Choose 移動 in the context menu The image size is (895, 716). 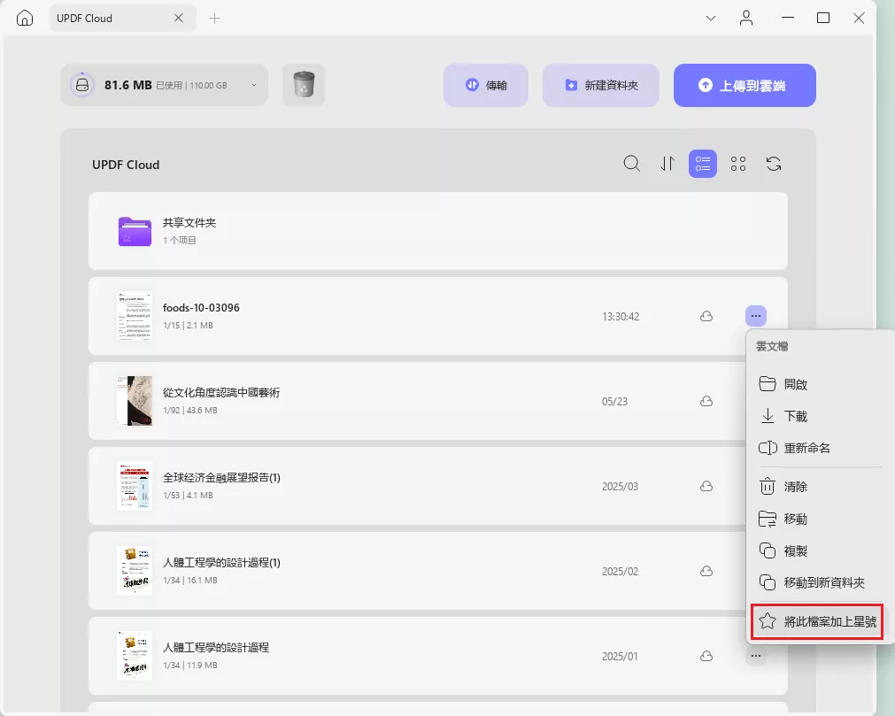click(818, 519)
